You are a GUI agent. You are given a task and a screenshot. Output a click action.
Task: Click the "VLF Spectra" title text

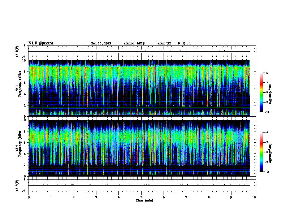click(41, 43)
